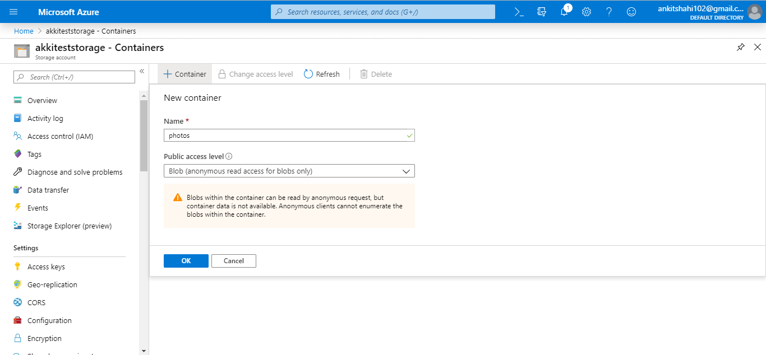Image resolution: width=766 pixels, height=355 pixels.
Task: Click the Refresh toolbar button
Action: (322, 74)
